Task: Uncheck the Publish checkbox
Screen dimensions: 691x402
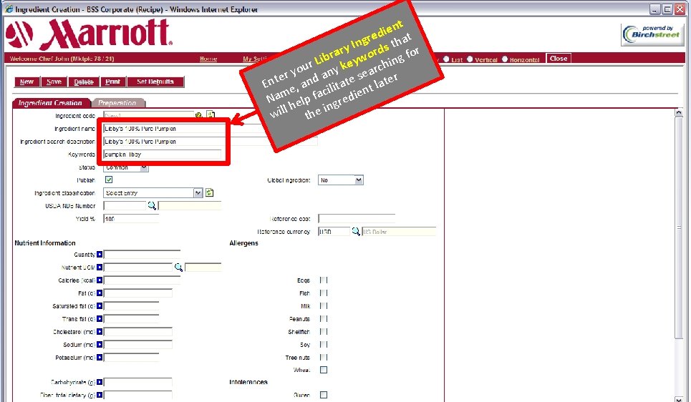Action: (109, 180)
